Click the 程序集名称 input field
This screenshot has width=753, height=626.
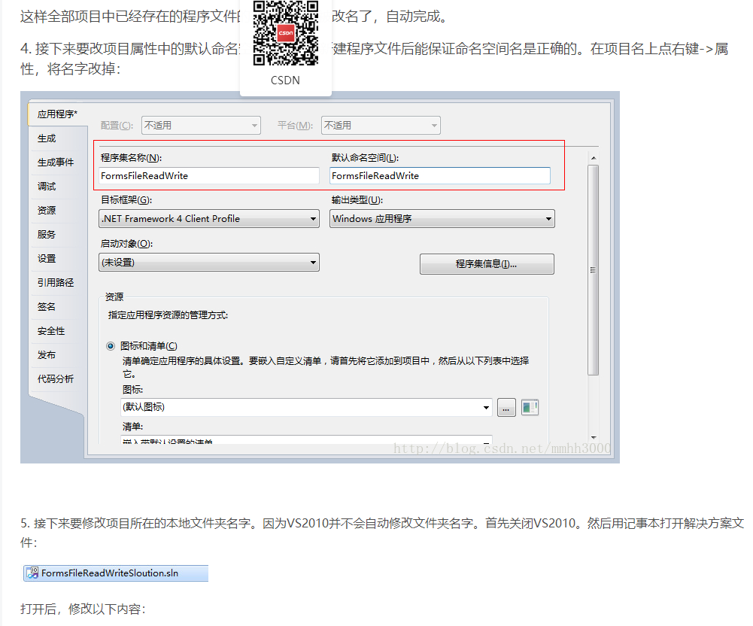pos(209,176)
